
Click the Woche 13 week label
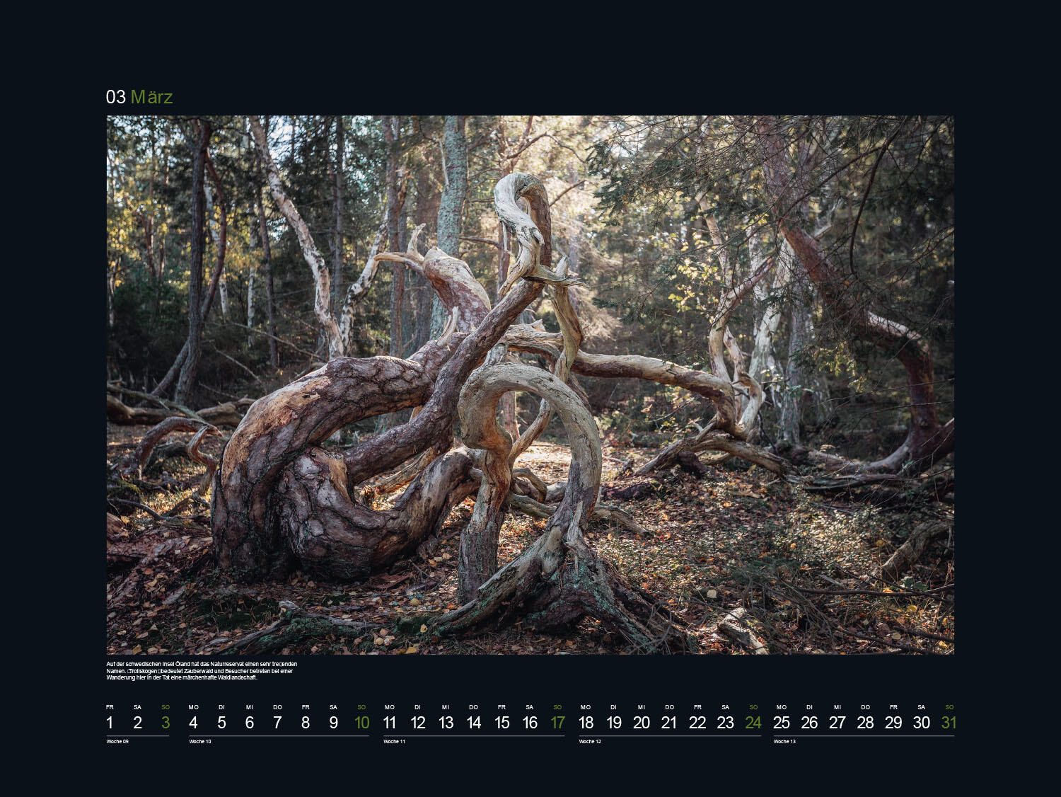coord(784,742)
